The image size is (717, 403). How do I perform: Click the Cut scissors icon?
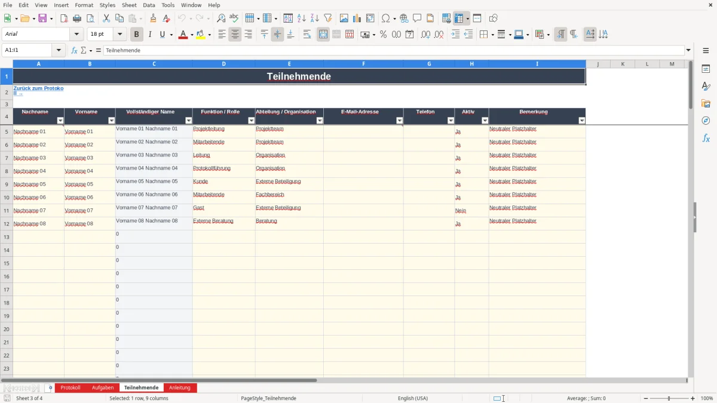click(106, 19)
